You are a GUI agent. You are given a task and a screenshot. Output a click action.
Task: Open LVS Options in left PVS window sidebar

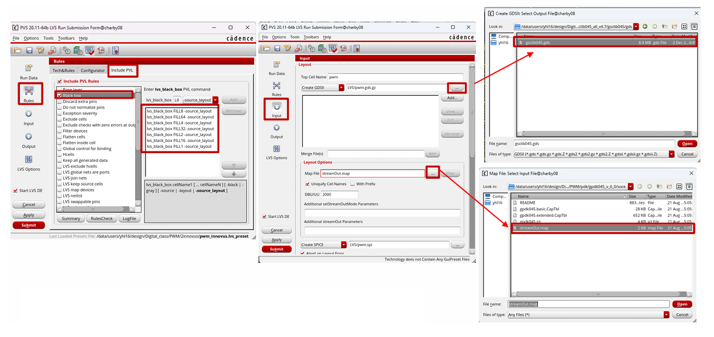coord(29,163)
